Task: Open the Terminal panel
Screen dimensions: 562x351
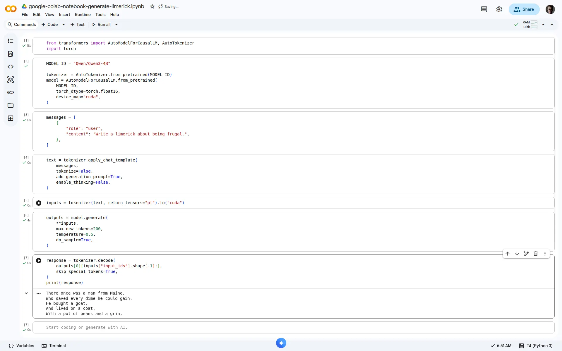Action: [x=54, y=346]
